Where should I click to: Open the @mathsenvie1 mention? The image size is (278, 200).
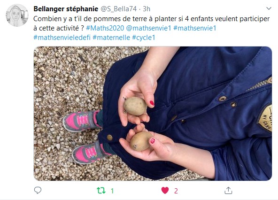pos(148,28)
